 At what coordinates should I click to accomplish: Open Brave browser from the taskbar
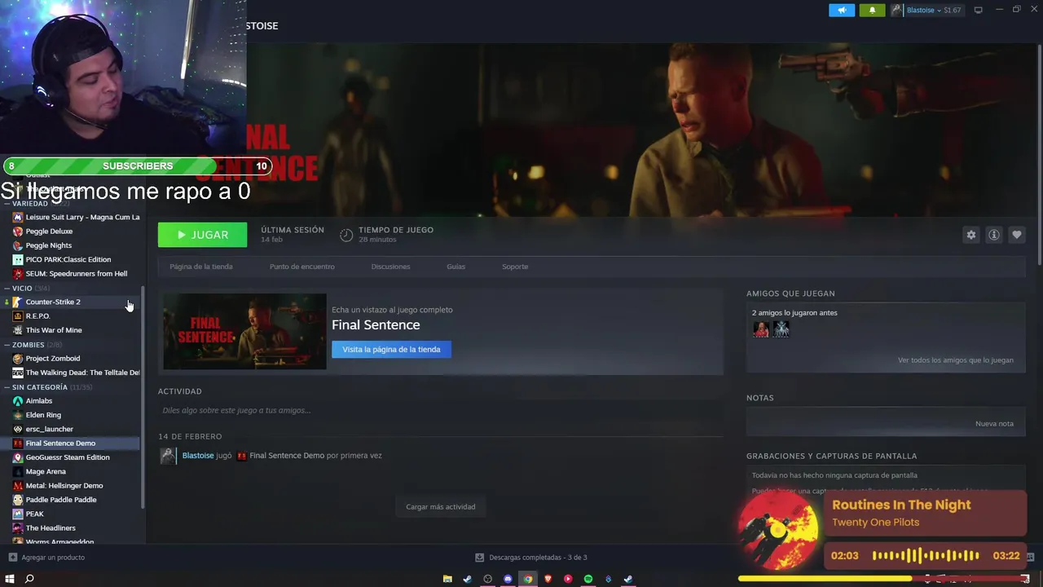(x=548, y=579)
